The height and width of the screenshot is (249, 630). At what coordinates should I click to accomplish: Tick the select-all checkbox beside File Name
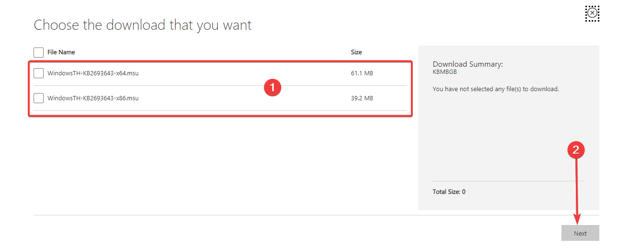[38, 52]
